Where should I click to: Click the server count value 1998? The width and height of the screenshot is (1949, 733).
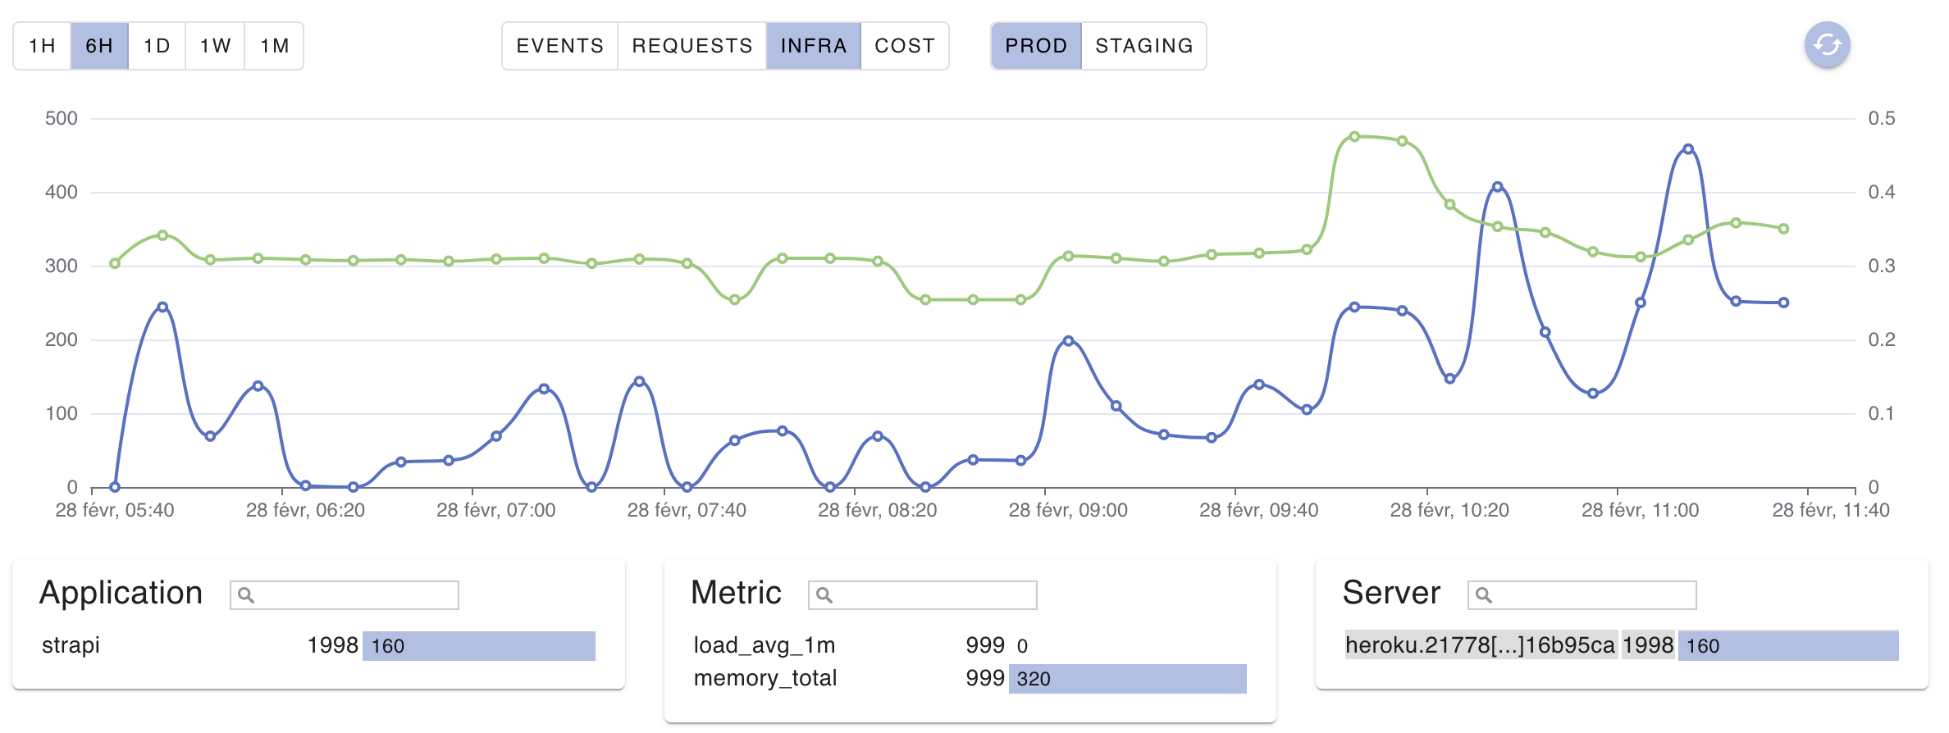pyautogui.click(x=1648, y=646)
